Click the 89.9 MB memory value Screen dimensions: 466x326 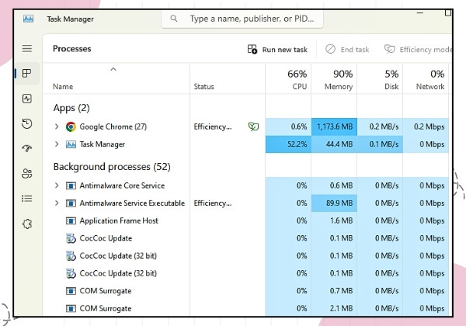coord(339,203)
